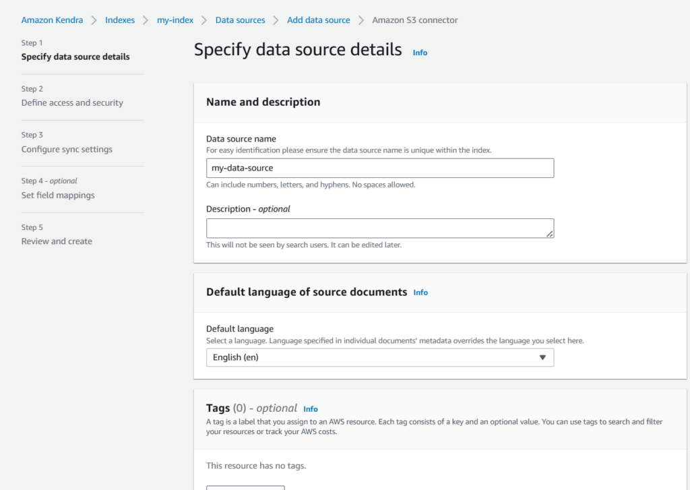Expand the Default language dropdown
This screenshot has height=490, width=690.
[380, 357]
